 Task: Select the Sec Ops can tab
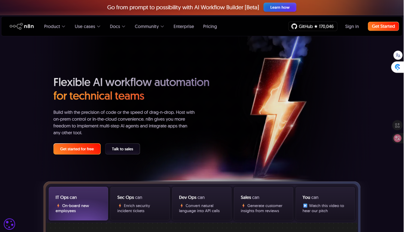pos(140,204)
